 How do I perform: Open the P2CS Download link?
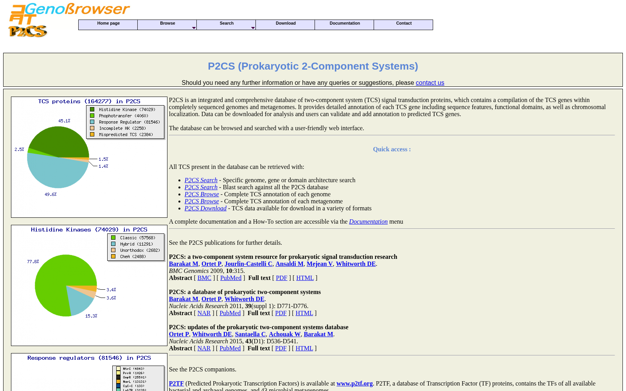point(205,208)
